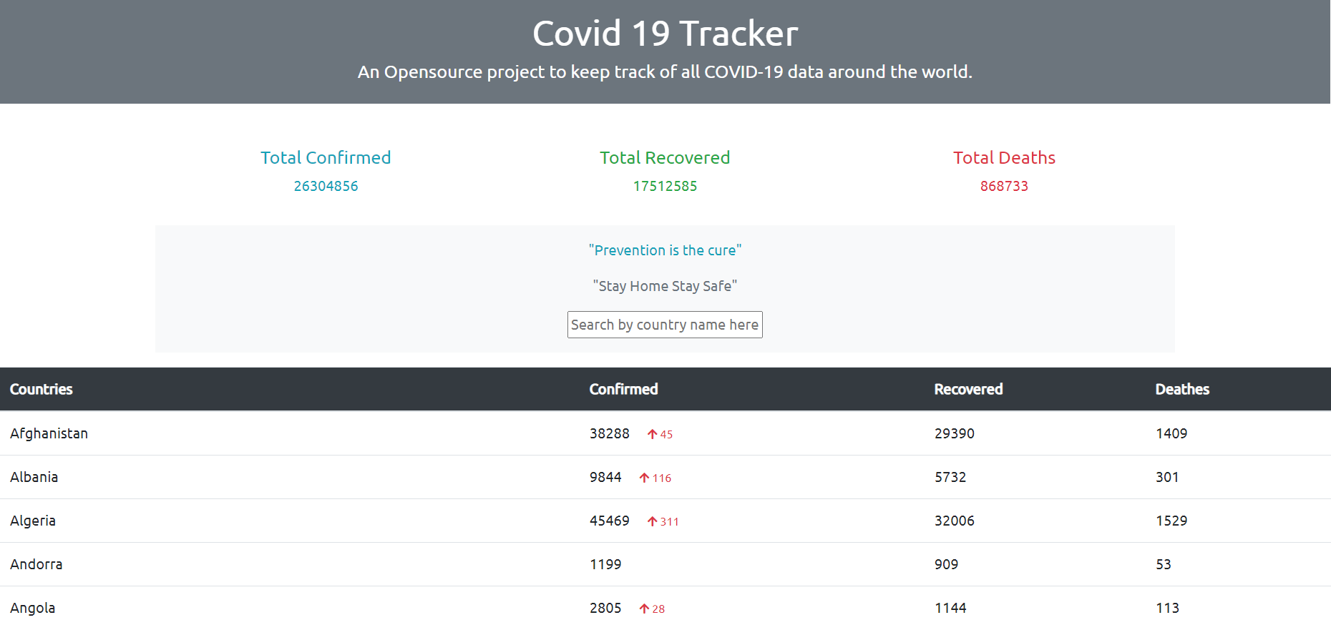Image resolution: width=1331 pixels, height=625 pixels.
Task: Select the Angola country row name
Action: click(x=32, y=608)
